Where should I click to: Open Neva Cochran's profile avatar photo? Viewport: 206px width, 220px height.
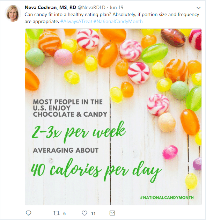point(13,13)
